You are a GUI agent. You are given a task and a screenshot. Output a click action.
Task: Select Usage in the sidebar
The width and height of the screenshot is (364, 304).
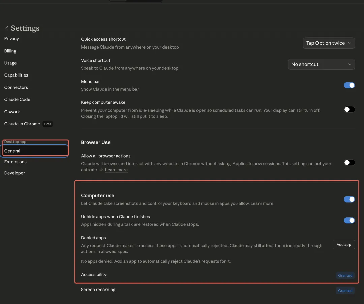(x=10, y=63)
